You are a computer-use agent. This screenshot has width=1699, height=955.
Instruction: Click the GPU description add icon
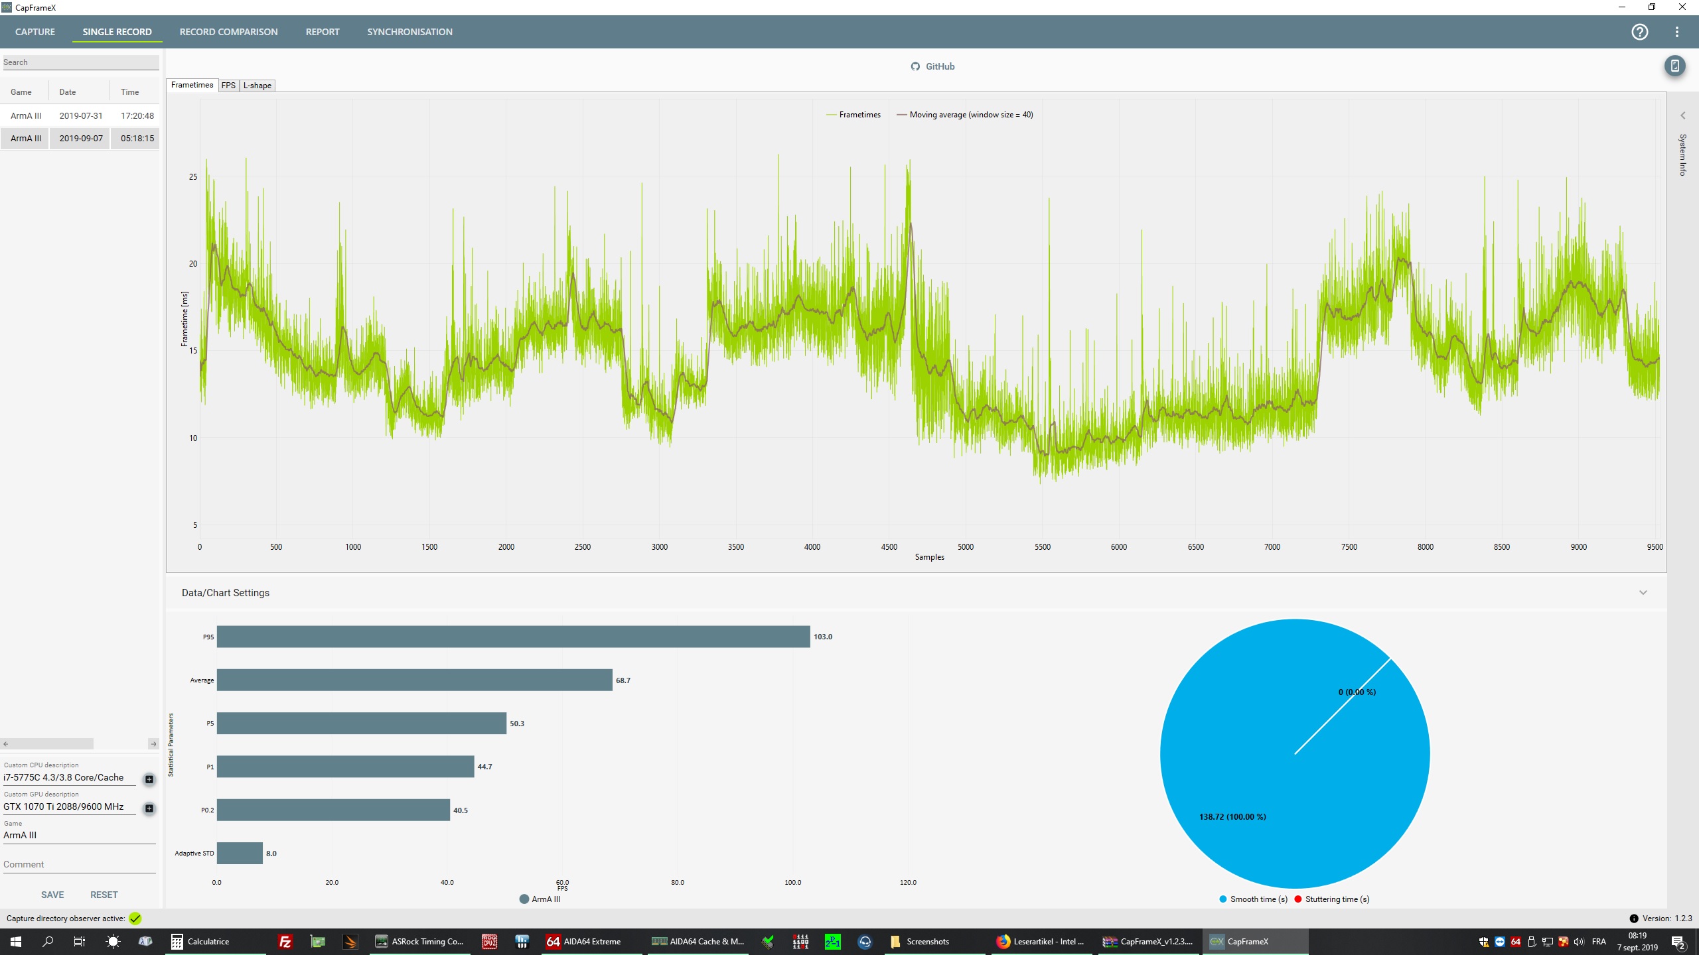(x=149, y=808)
